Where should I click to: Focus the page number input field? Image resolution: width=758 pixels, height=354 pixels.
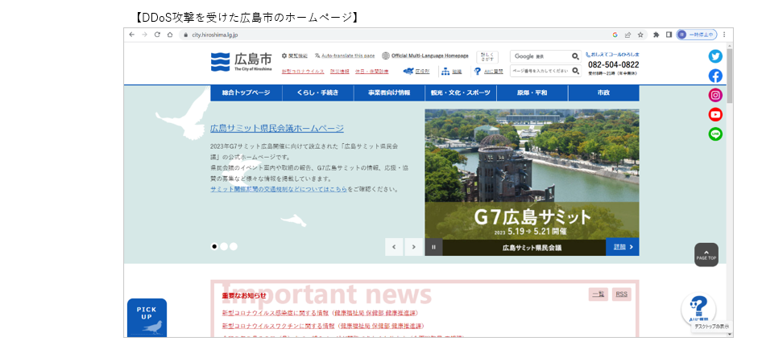pyautogui.click(x=540, y=71)
